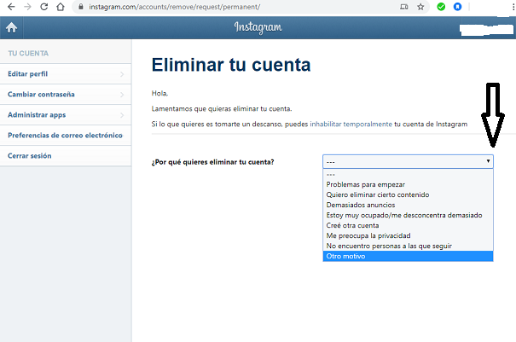Click the '¿Por qué quieres eliminar tu cuenta?' label
Viewport: 516px width, 342px height.
click(x=212, y=162)
